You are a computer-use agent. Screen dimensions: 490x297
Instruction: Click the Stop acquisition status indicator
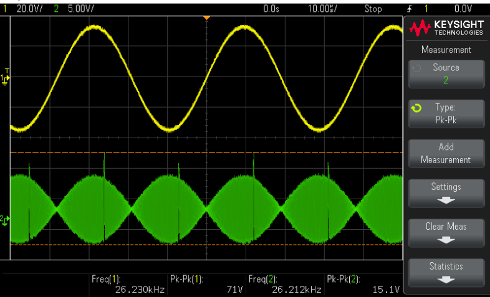click(373, 9)
